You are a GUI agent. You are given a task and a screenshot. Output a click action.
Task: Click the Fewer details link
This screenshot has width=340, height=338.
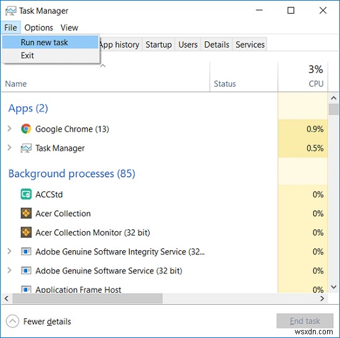point(47,321)
